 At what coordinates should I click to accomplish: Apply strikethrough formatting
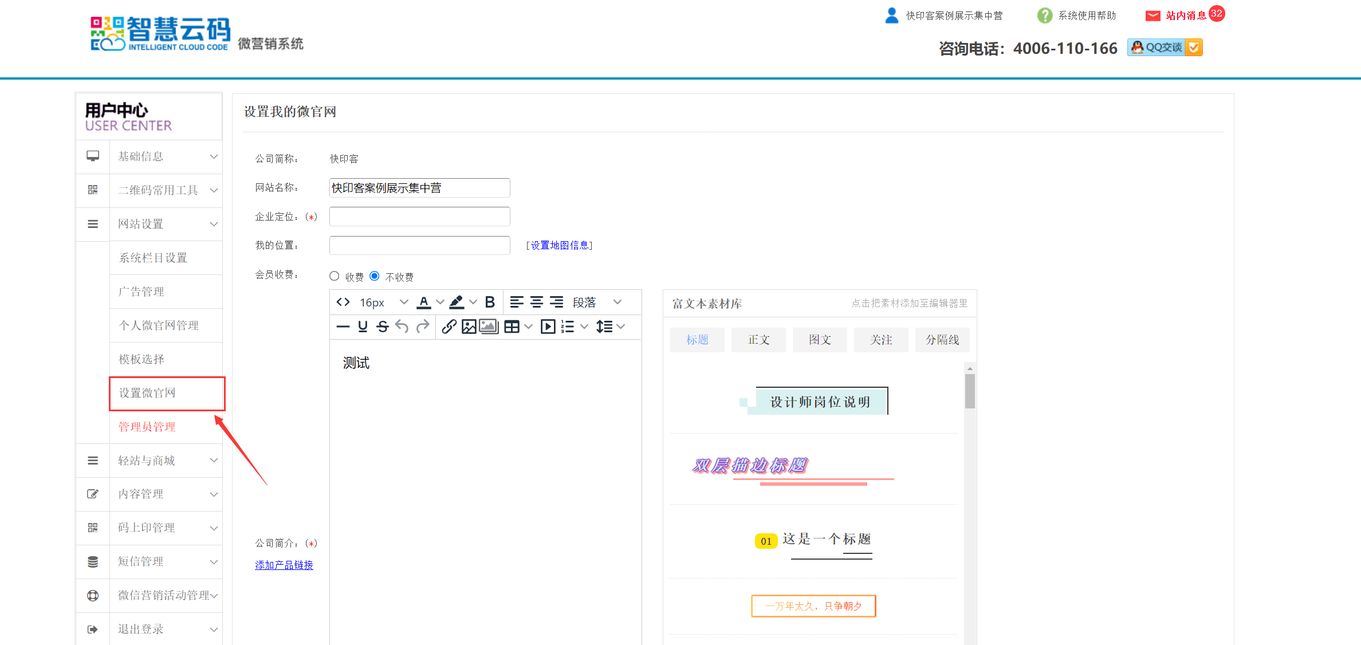point(383,327)
